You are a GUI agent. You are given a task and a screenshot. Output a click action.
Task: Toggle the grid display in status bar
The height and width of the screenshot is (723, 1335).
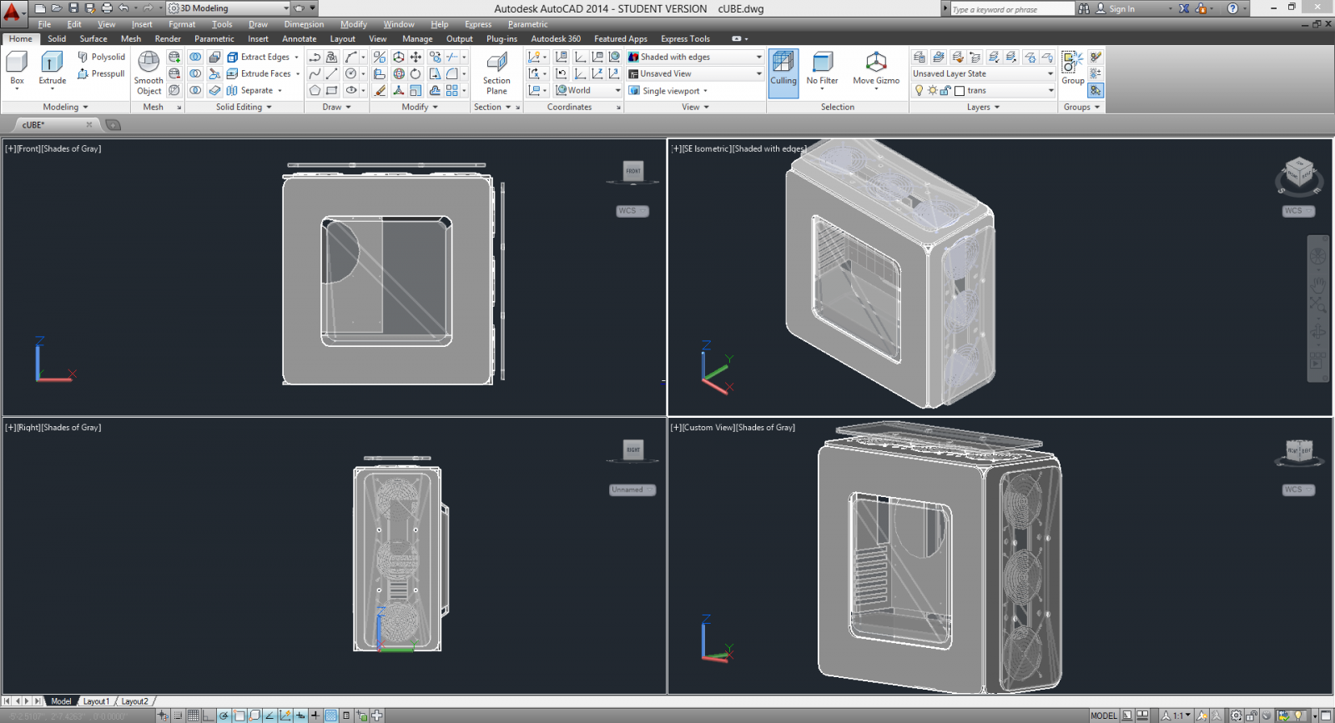[x=193, y=715]
